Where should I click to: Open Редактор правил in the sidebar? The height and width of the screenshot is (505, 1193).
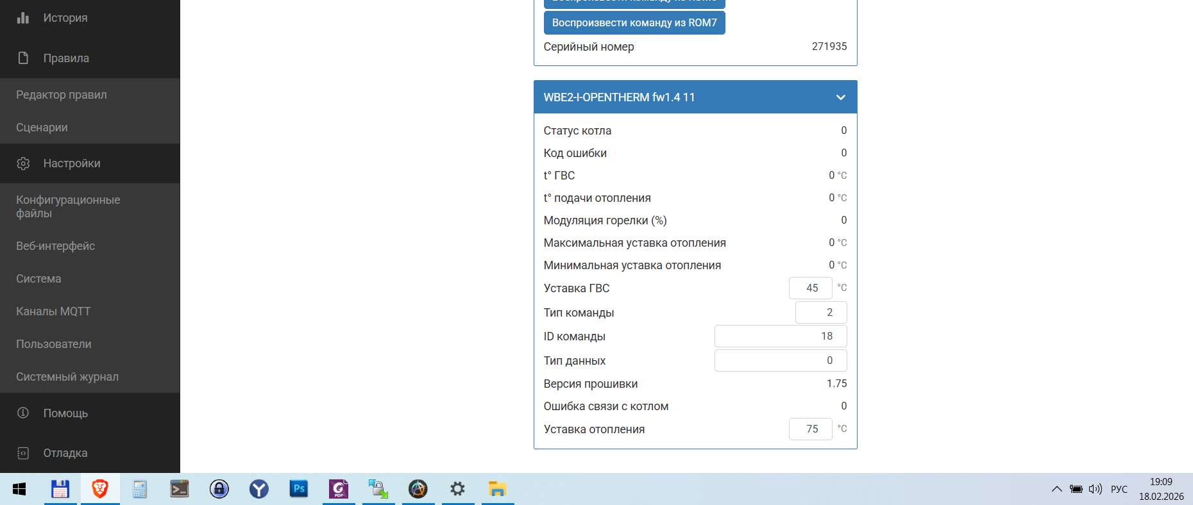[x=62, y=95]
